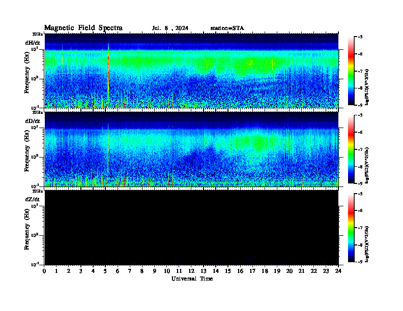The width and height of the screenshot is (403, 311).
Task: Click the '-5' tick on dZ/dt color bar
Action: tap(361, 194)
